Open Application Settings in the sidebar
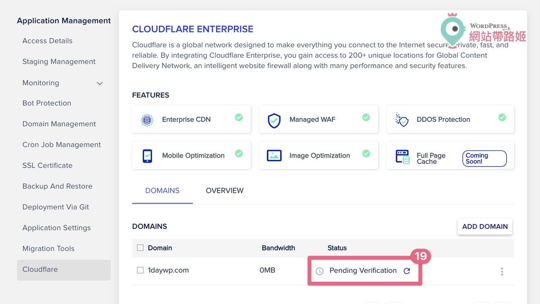This screenshot has width=540, height=304. (57, 228)
